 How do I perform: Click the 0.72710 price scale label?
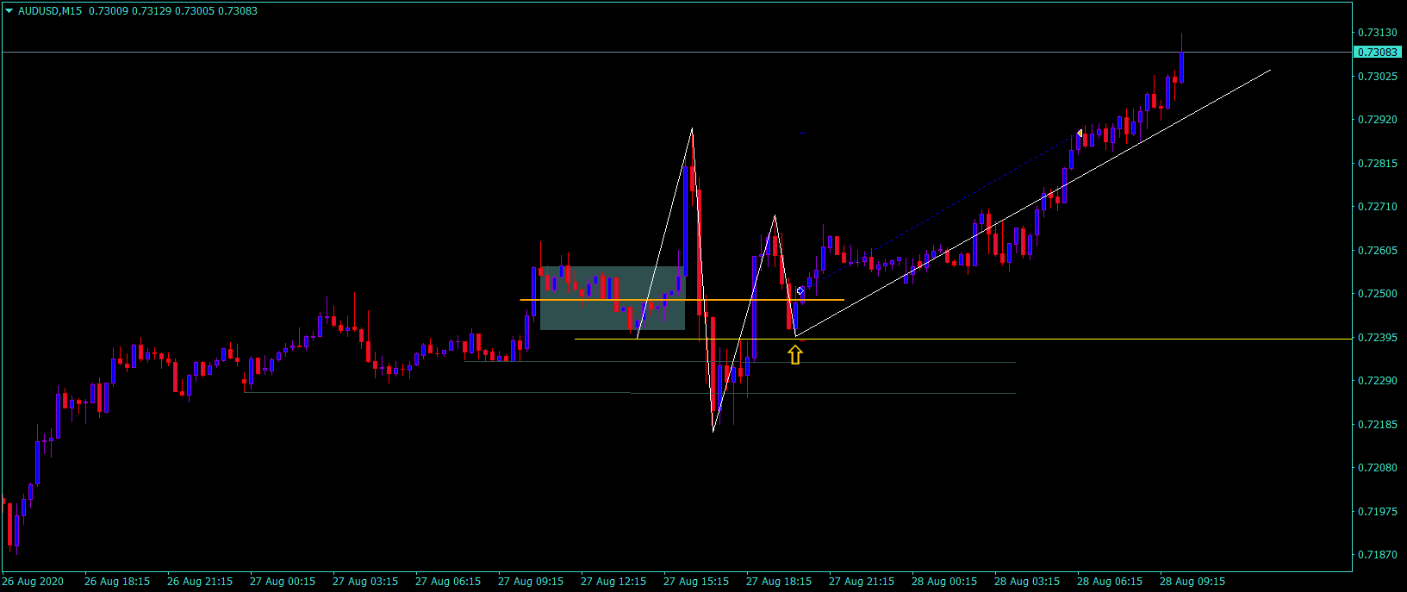[1377, 207]
